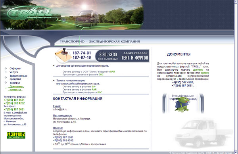Click the green troll cartoon banner
This screenshot has height=154, width=238.
[183, 104]
